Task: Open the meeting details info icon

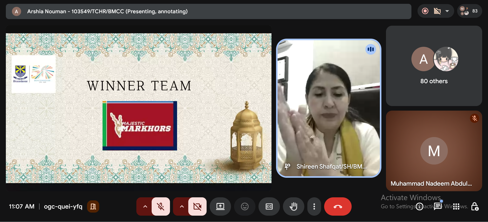Action: 420,206
